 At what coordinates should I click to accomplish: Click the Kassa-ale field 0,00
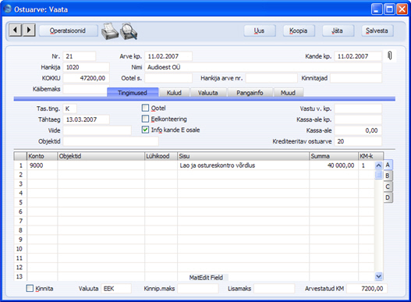click(358, 130)
